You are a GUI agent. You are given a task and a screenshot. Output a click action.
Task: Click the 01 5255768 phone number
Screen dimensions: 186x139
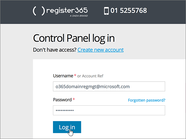click(129, 11)
